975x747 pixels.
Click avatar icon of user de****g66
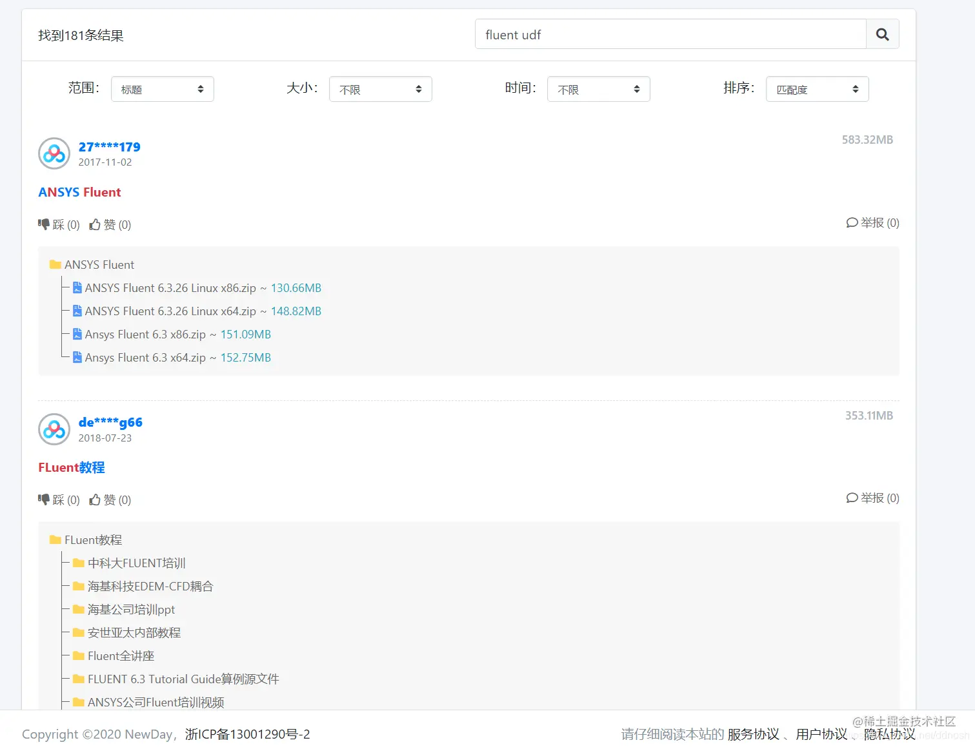point(54,429)
